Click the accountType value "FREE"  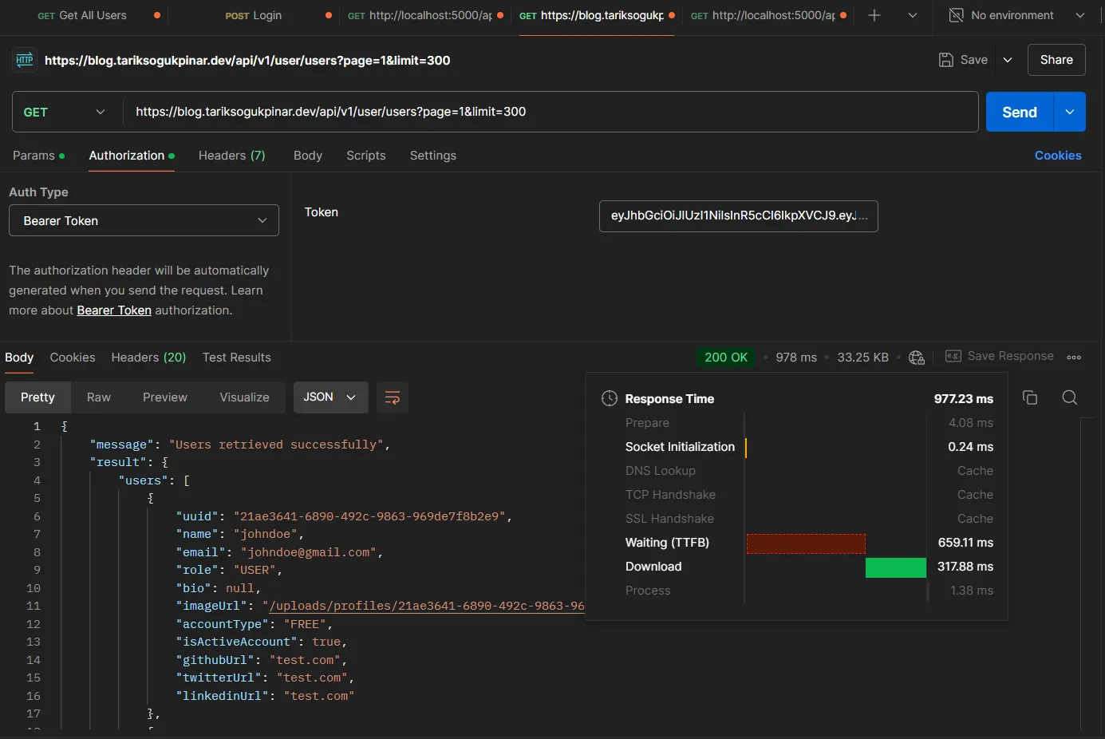[x=305, y=624]
